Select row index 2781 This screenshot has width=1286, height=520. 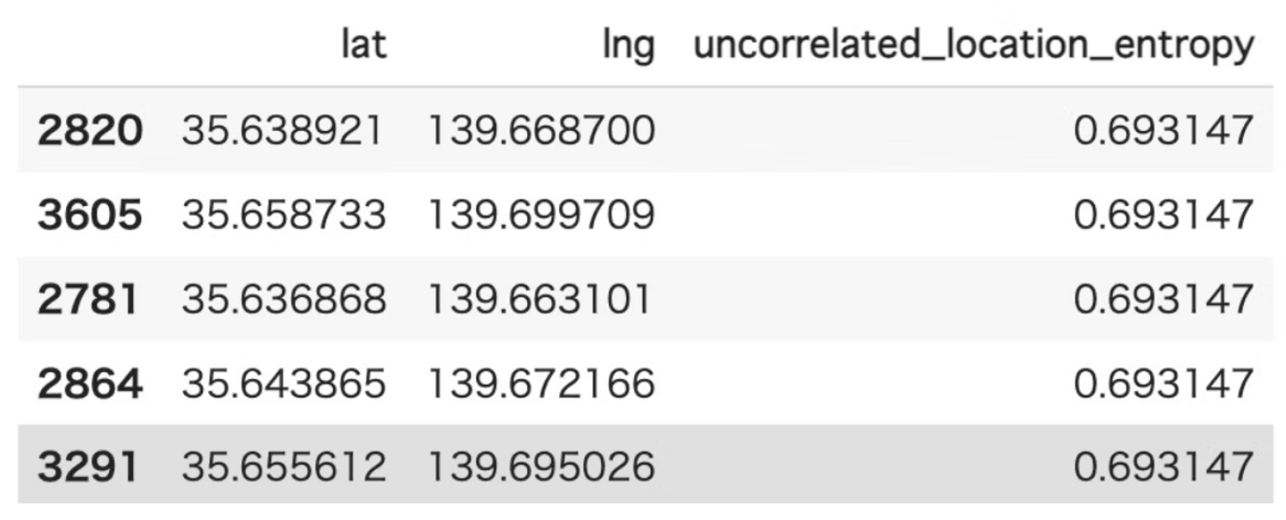(x=88, y=299)
